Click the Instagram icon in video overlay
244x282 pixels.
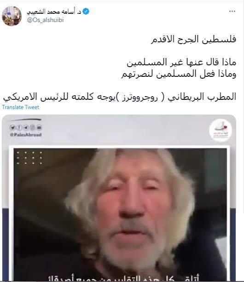[32, 127]
